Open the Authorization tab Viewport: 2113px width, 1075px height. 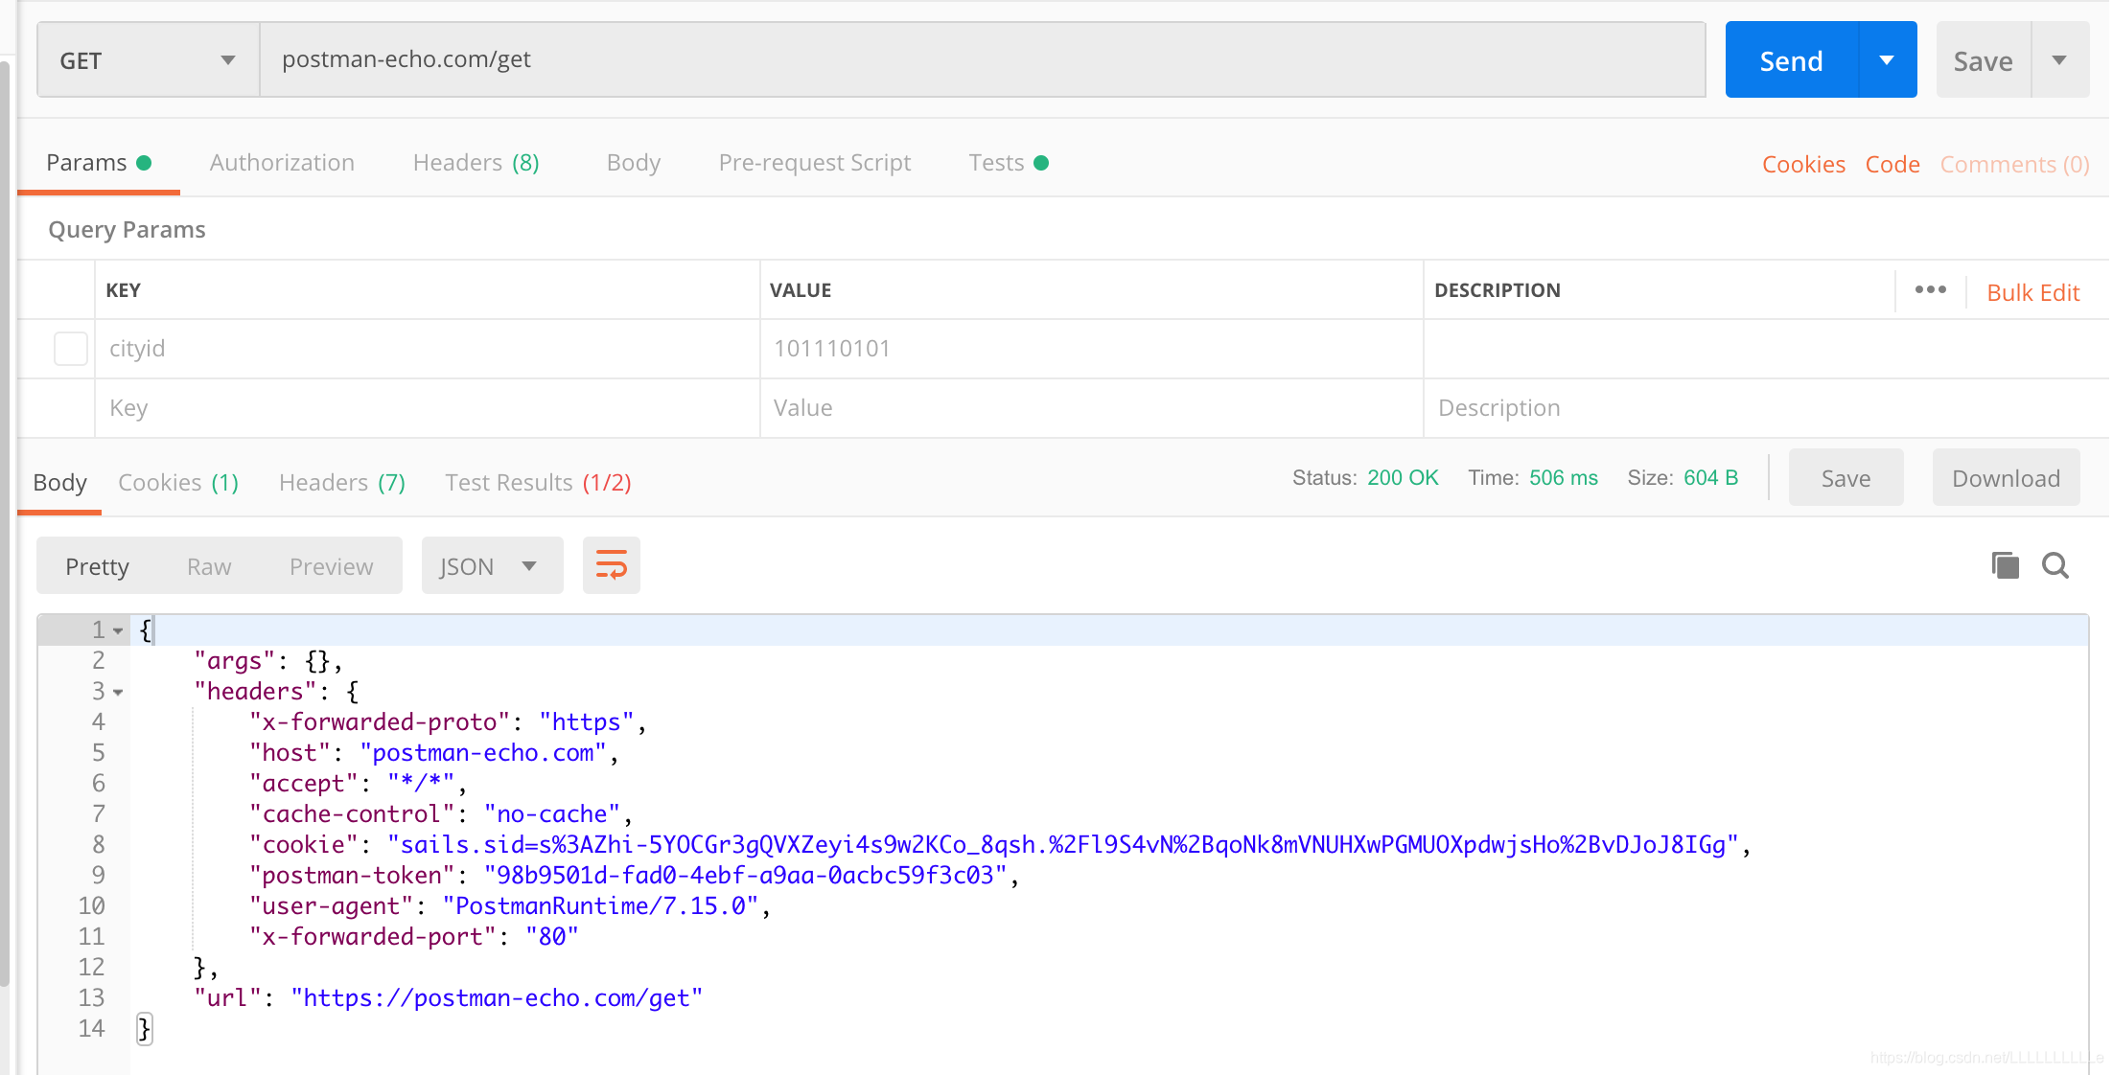point(282,163)
